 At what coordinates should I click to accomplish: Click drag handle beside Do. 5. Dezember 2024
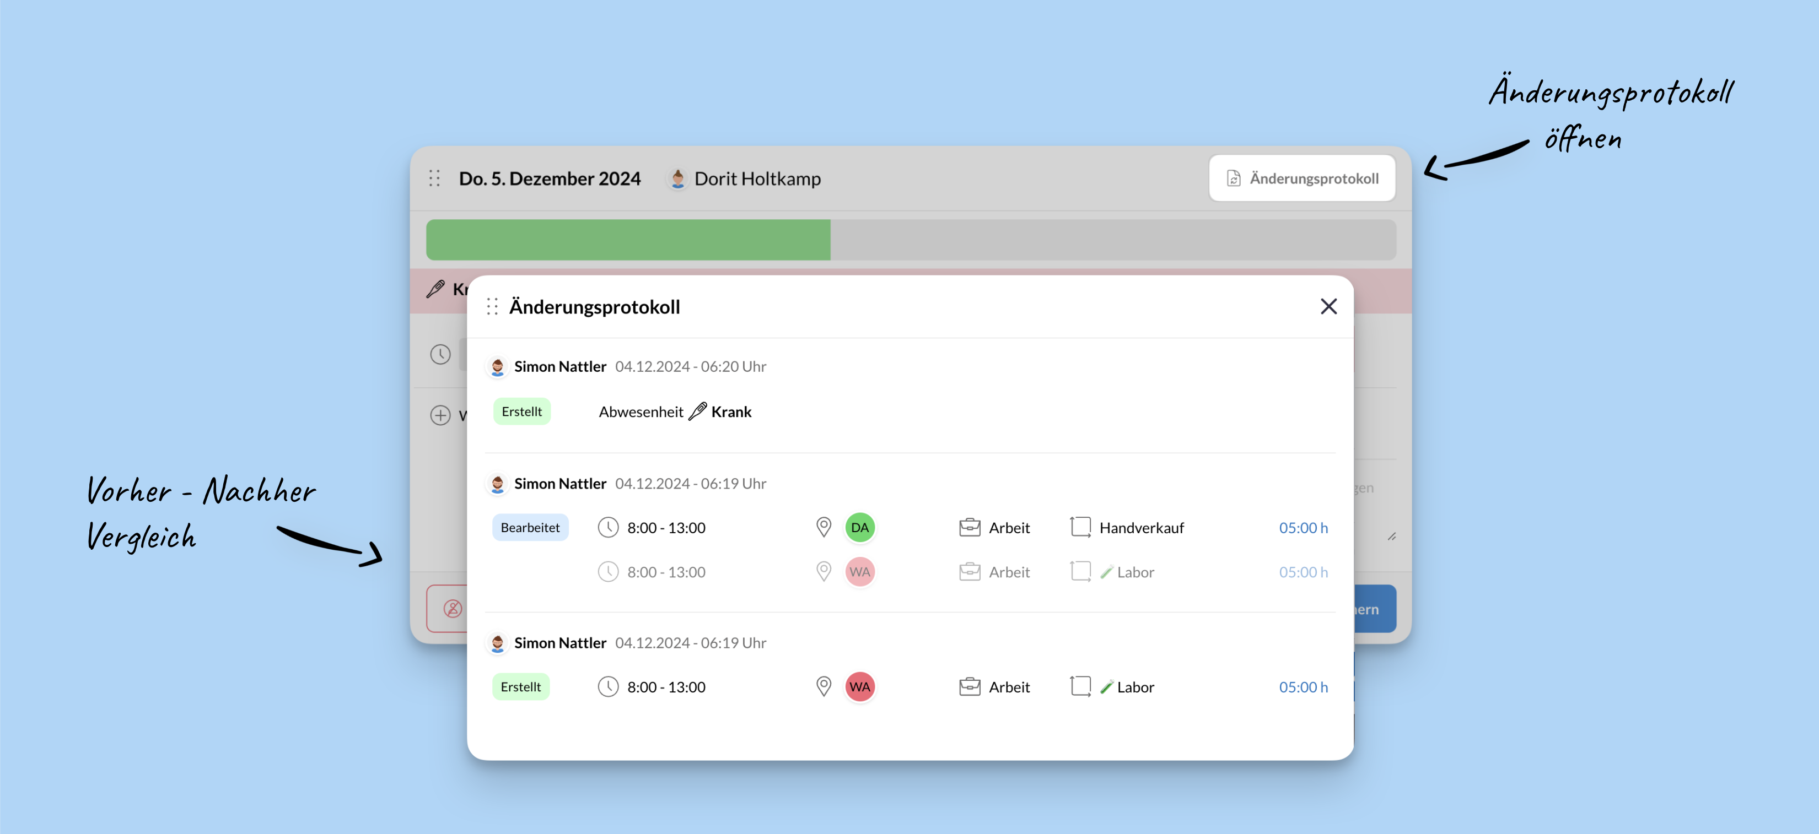pos(434,178)
